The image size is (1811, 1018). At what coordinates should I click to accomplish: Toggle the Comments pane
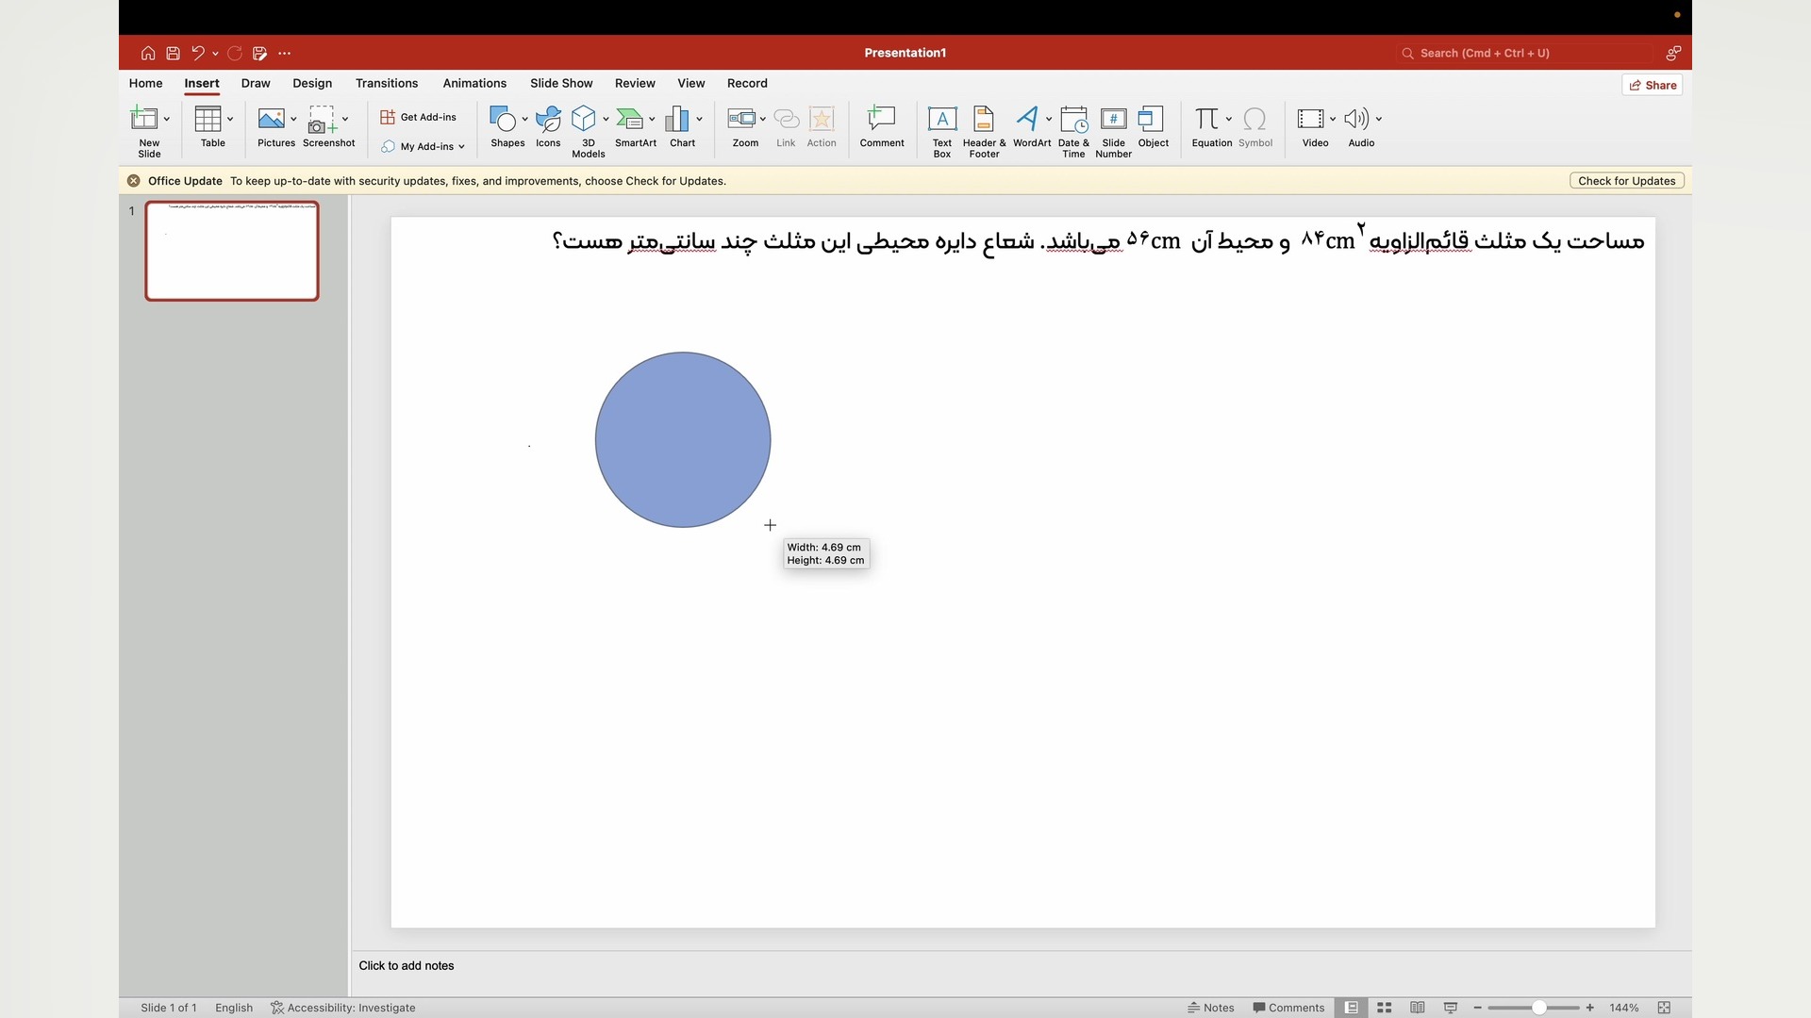[1288, 1008]
